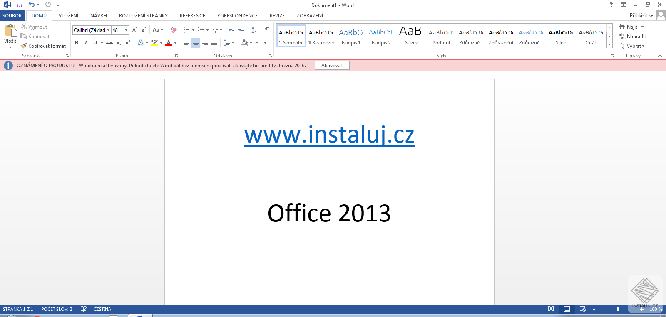This screenshot has width=666, height=317.
Task: Click Přihlásit se to sign in
Action: point(641,15)
